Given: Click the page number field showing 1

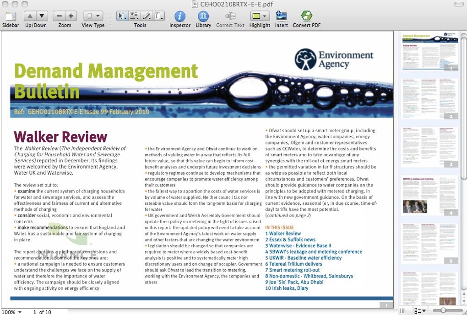Looking at the screenshot, I should [34, 312].
